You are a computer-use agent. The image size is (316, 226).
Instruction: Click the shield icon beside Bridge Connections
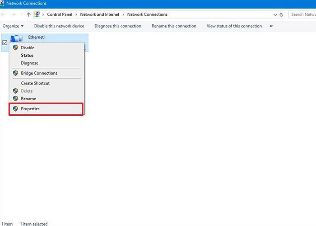click(15, 73)
